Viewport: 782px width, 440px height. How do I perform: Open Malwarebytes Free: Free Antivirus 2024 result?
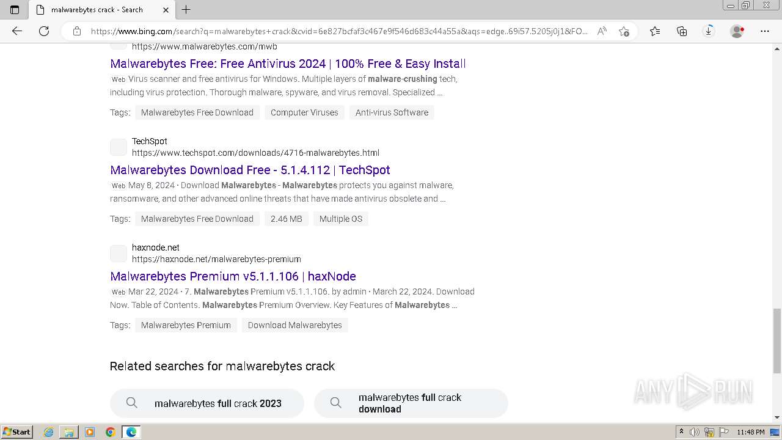pyautogui.click(x=288, y=64)
